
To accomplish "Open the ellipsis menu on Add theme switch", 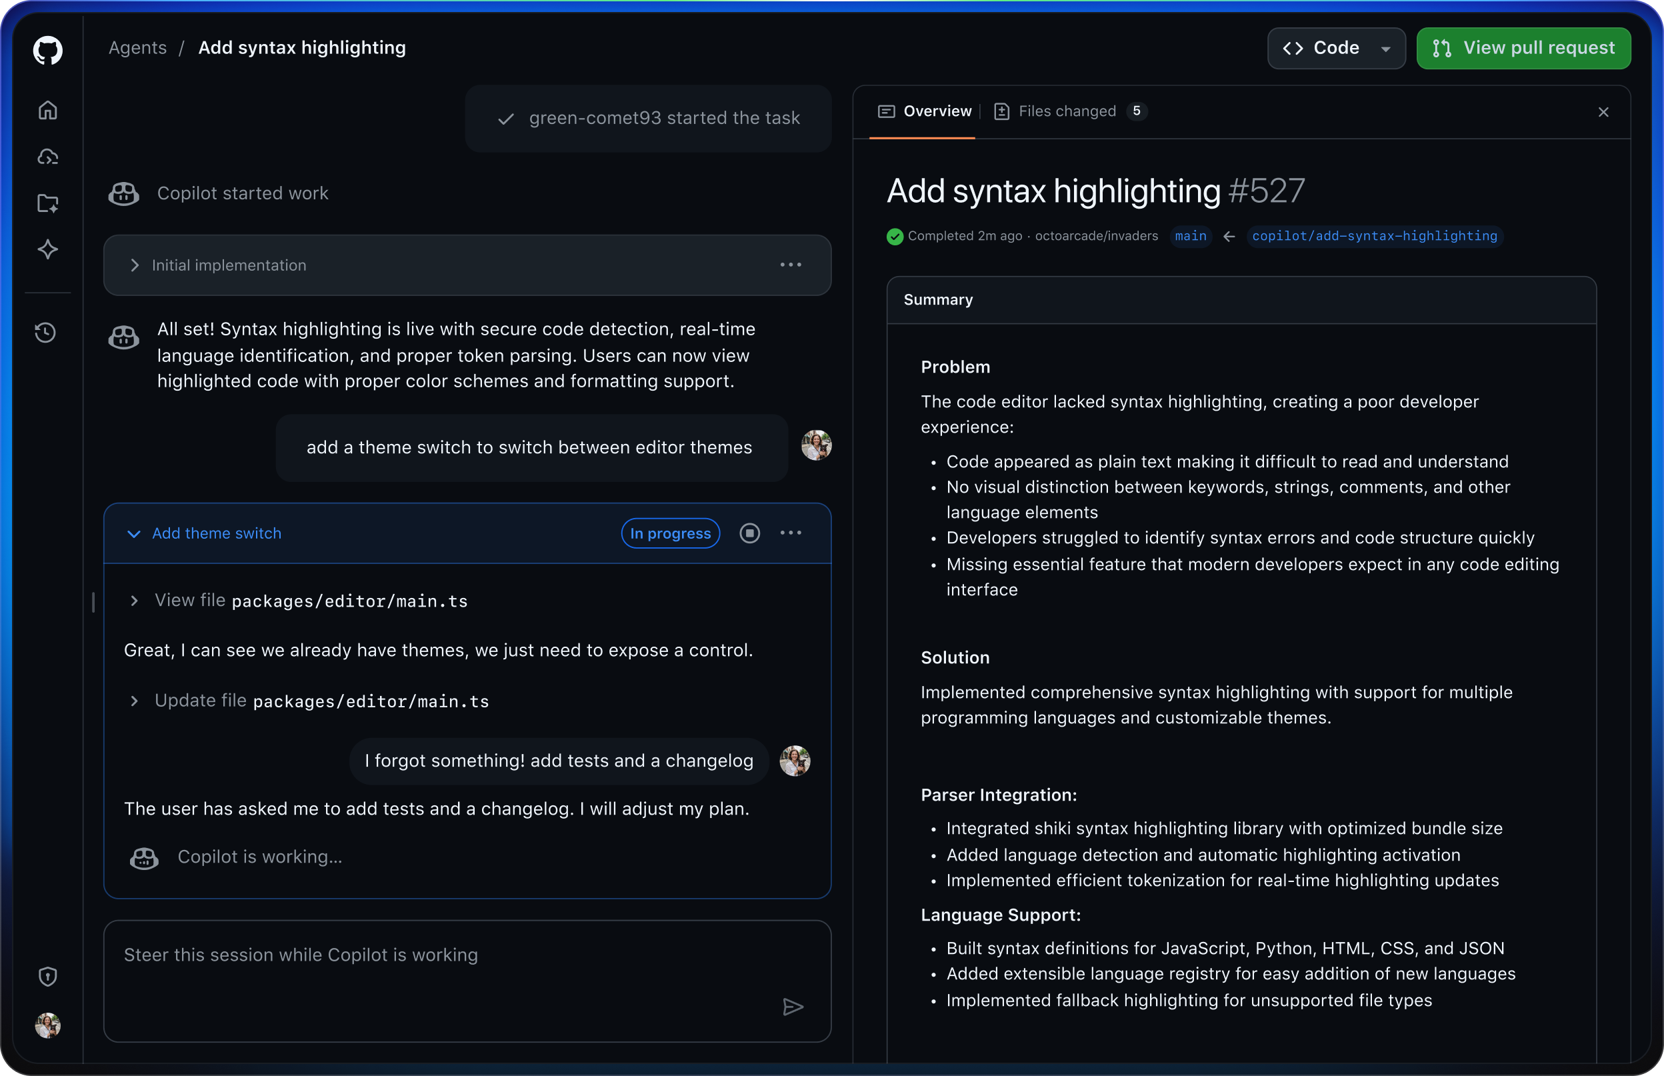I will (791, 533).
